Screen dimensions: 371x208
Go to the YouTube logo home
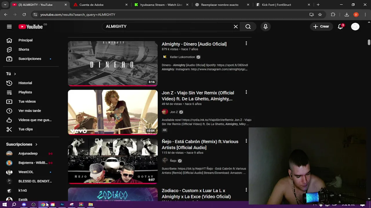tap(30, 27)
